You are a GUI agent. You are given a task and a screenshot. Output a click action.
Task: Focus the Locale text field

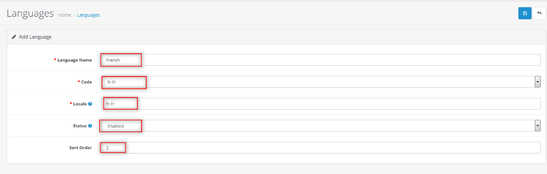pyautogui.click(x=321, y=104)
